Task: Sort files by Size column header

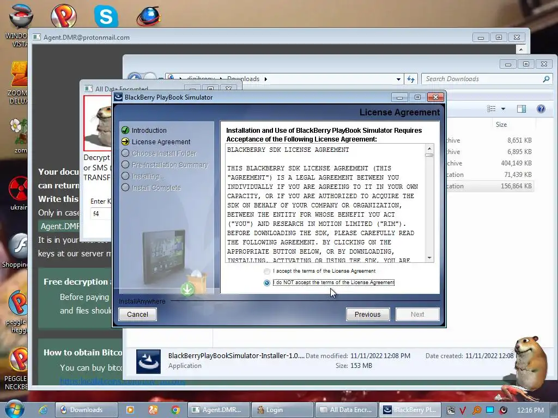Action: [501, 125]
